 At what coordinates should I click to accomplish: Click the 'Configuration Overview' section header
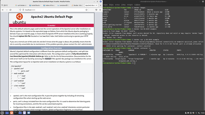(x=51, y=48)
